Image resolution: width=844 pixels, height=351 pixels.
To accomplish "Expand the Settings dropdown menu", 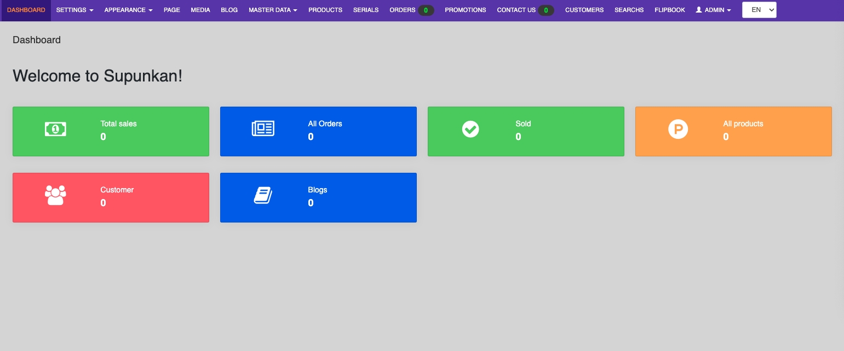I will 75,10.
